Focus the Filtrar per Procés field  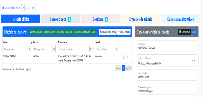point(43,49)
